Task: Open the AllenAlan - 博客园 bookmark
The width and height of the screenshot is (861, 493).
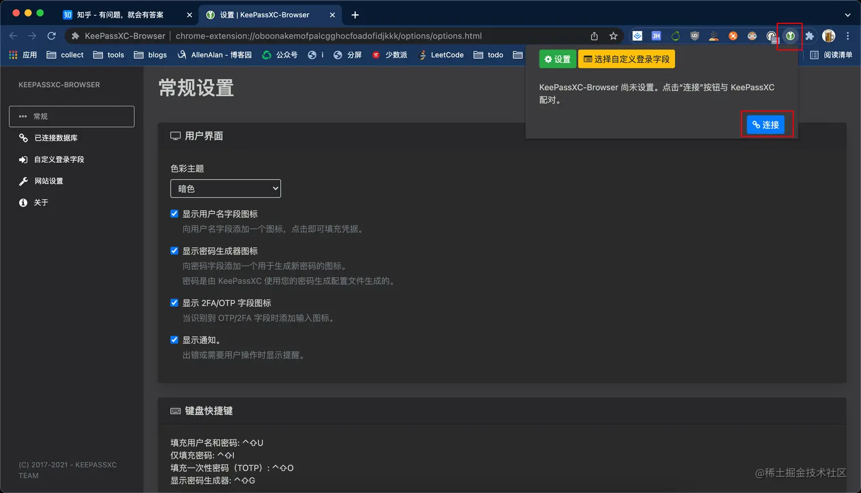Action: 214,55
